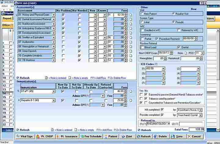The image size is (220, 144).
Task: Check Blood Lead routine referral
Action: point(142,47)
